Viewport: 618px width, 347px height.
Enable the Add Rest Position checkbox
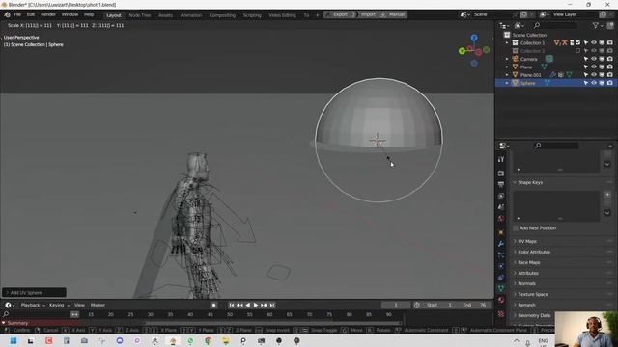click(516, 228)
